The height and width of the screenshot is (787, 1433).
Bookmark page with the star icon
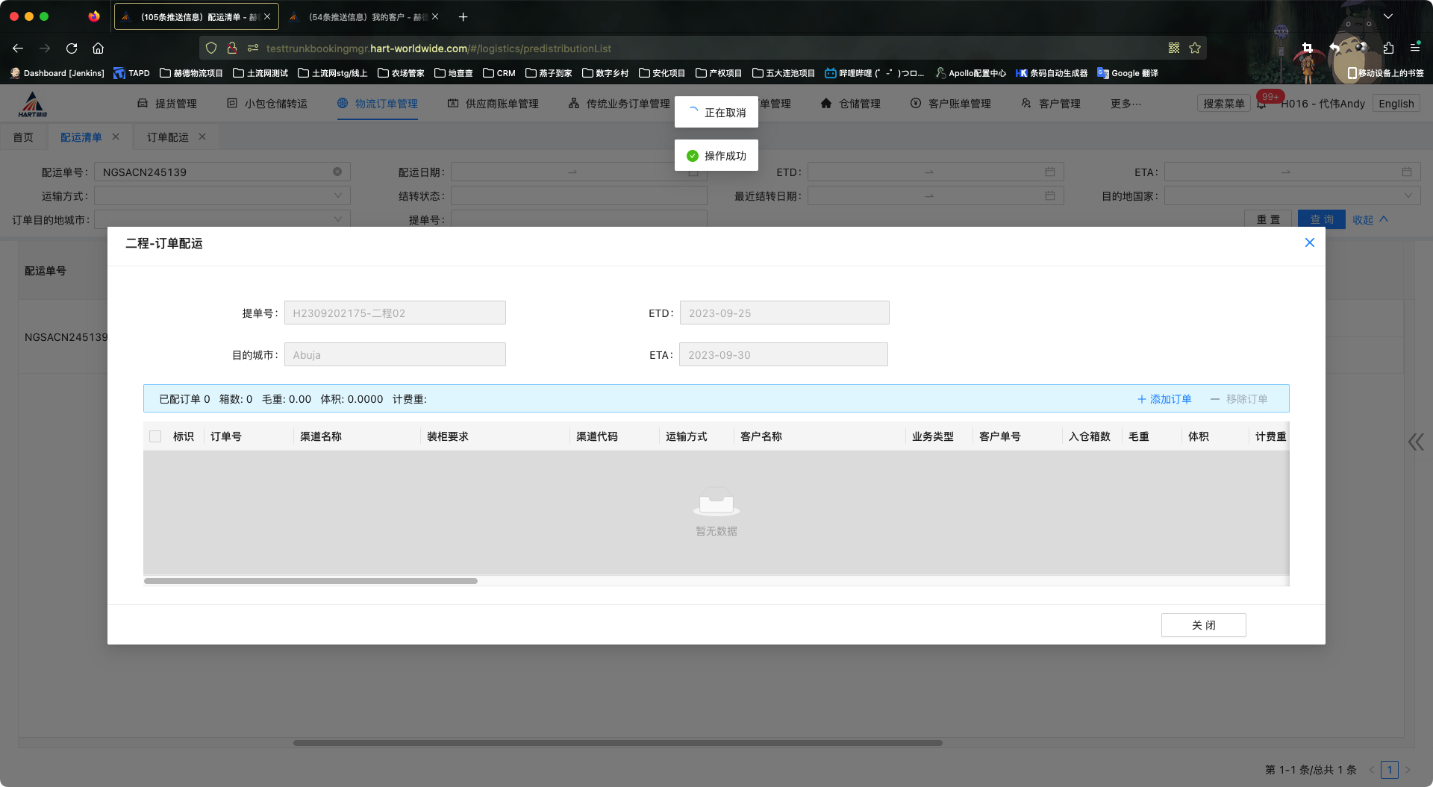coord(1195,48)
